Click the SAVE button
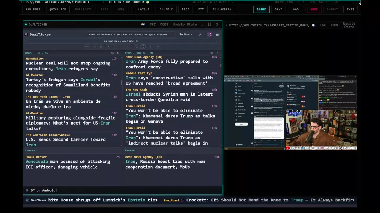The height and width of the screenshot is (213, 380). [278, 9]
